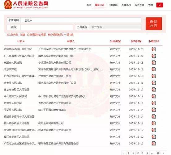Click 广西壮族自治区柳州市中级... court name
Viewport: 171px width, 155px height.
point(20,144)
